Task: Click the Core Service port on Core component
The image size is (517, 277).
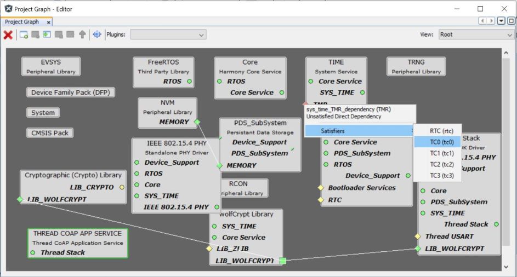Action: click(282, 93)
